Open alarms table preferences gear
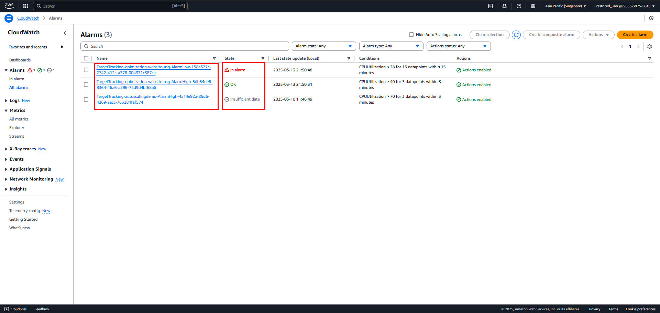Screen dimensions: 660x313 [649, 46]
